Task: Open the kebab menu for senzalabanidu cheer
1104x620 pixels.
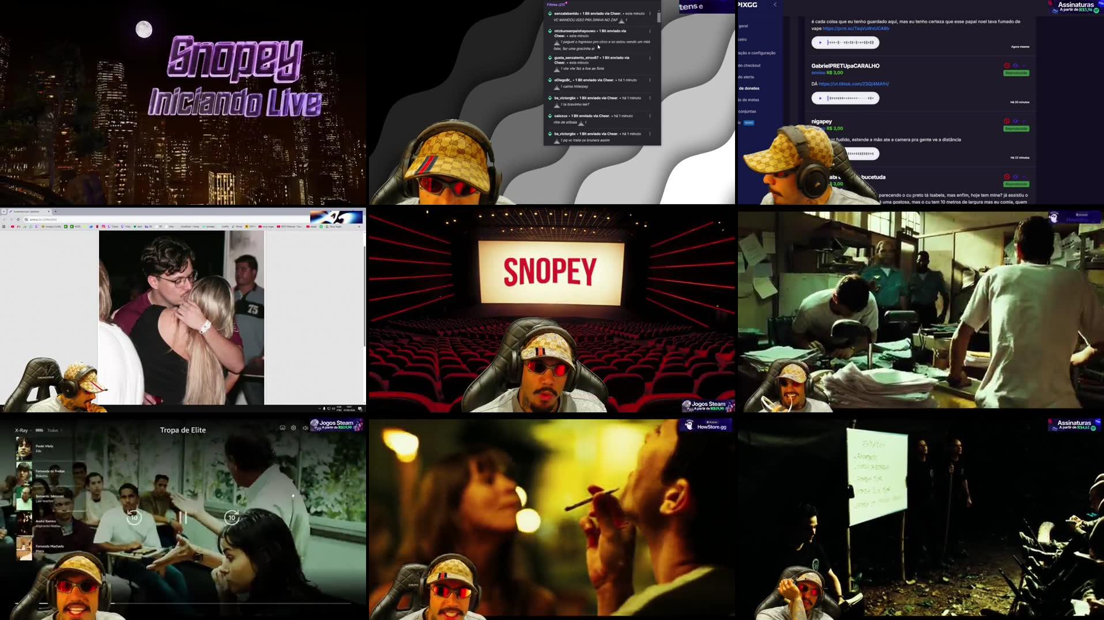Action: tap(650, 14)
